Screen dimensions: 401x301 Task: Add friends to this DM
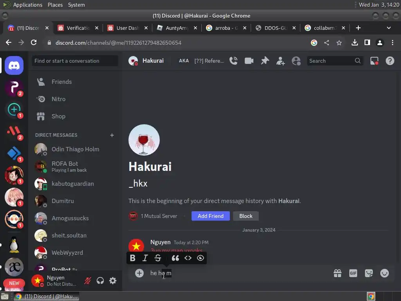[x=280, y=61]
